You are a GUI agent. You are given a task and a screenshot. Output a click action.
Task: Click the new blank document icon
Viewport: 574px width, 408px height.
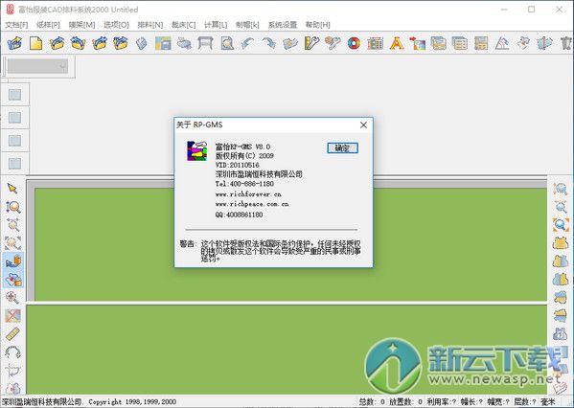click(x=35, y=43)
